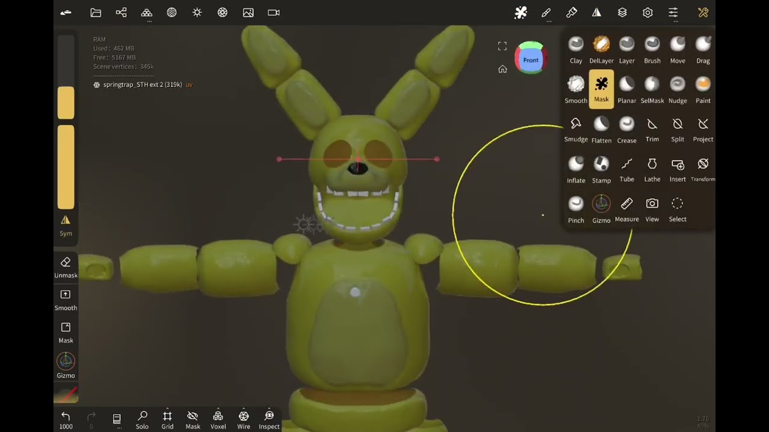Image resolution: width=769 pixels, height=432 pixels.
Task: Tap the Gizmo shortcut in left sidebar
Action: (65, 366)
